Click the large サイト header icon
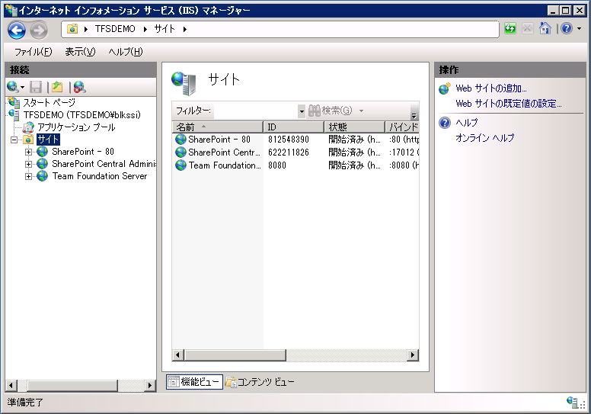 [184, 83]
